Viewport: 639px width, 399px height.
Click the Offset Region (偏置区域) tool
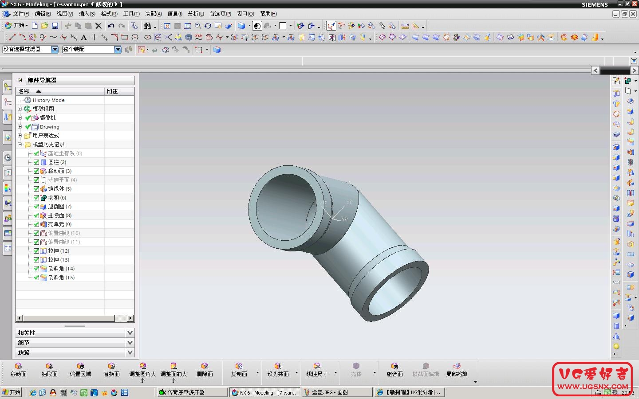[80, 370]
